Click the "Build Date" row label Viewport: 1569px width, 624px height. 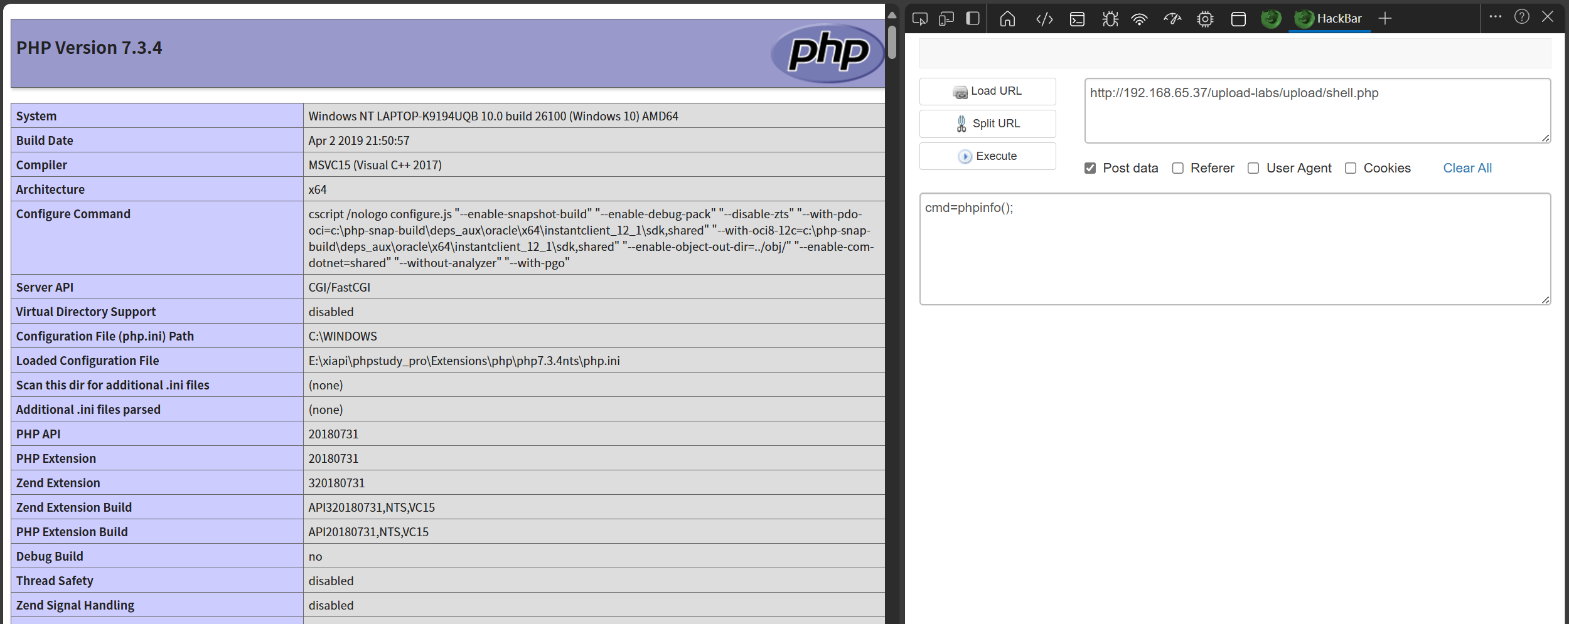45,140
